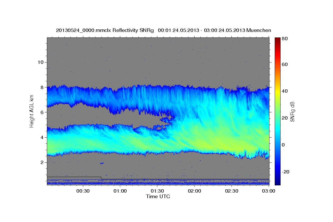Click the dark red top of the colorbar

pos(277,40)
